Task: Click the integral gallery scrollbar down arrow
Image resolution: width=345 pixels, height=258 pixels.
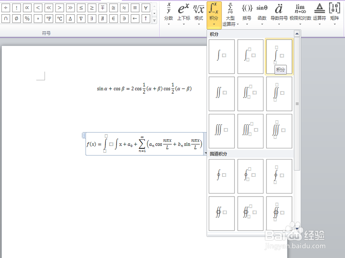Action: tap(297, 228)
